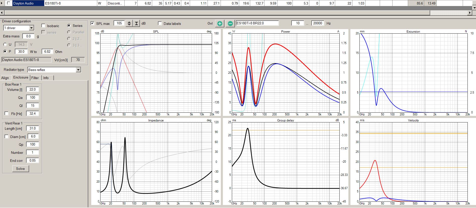Open the 1 driver count dropdown
The image size is (476, 208).
point(31,28)
